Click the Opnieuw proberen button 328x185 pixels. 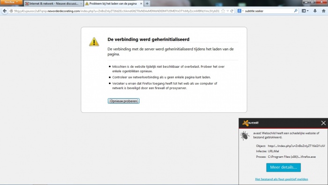(x=124, y=101)
